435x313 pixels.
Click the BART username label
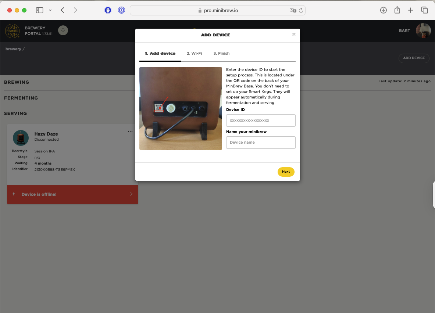pyautogui.click(x=404, y=31)
